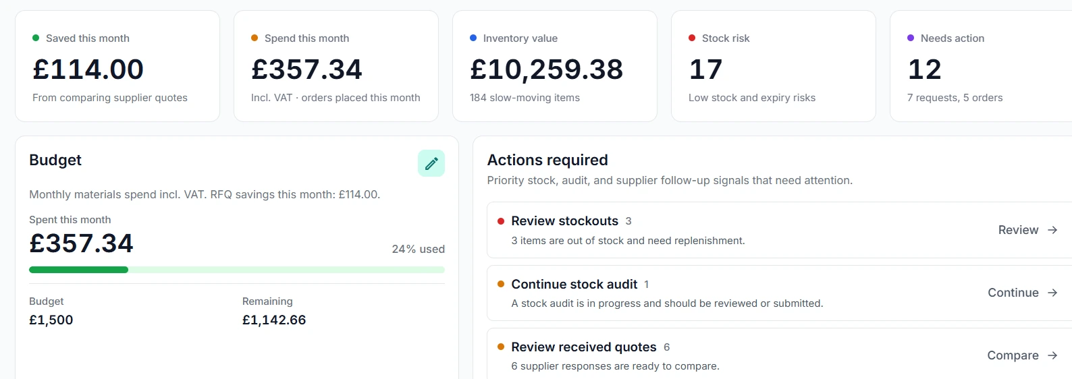
Task: Open the Spend this month card
Action: pyautogui.click(x=336, y=66)
